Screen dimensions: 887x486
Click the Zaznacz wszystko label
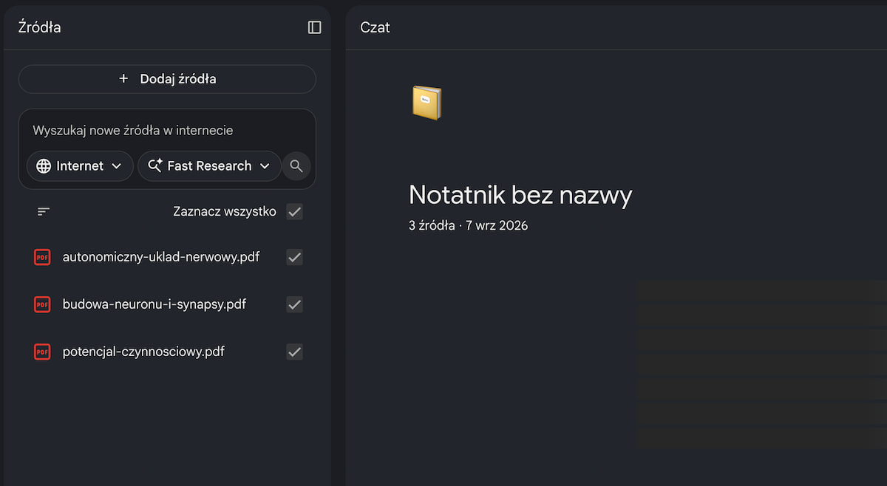point(225,212)
